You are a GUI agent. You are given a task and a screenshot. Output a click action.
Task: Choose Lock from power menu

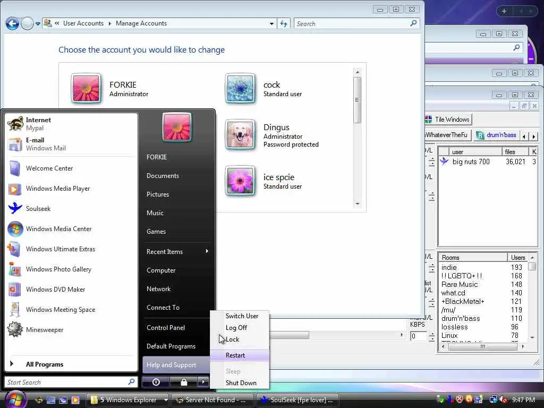(x=240, y=339)
